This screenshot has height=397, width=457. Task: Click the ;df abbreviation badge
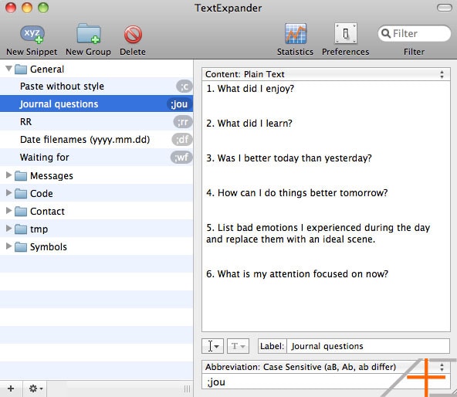coord(182,140)
